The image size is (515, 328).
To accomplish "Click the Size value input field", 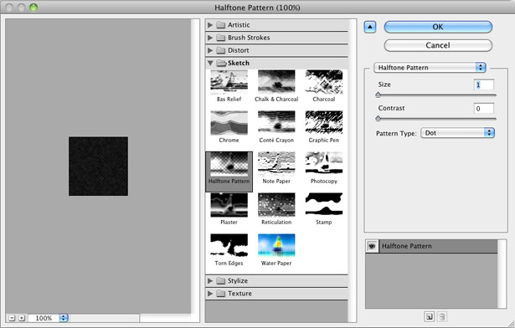I will (484, 85).
